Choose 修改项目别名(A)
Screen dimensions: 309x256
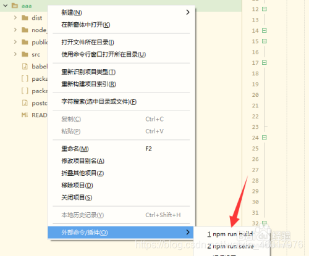122,161
